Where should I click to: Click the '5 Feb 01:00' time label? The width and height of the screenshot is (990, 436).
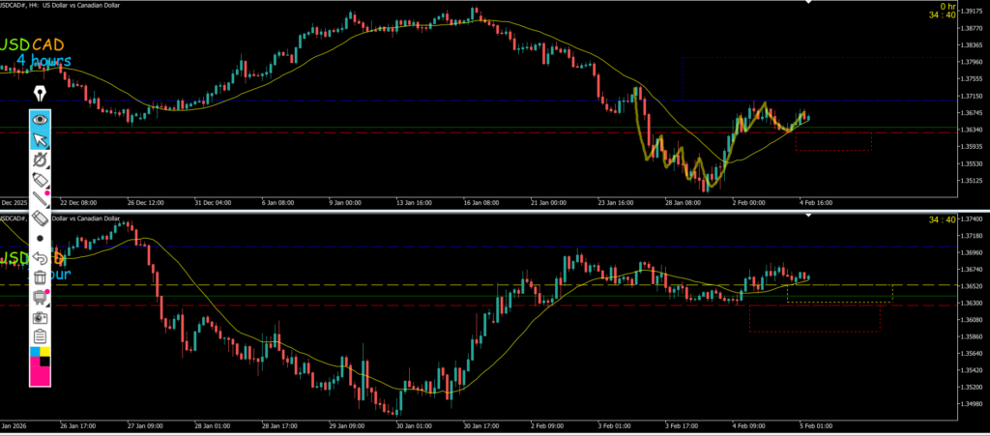(x=817, y=425)
